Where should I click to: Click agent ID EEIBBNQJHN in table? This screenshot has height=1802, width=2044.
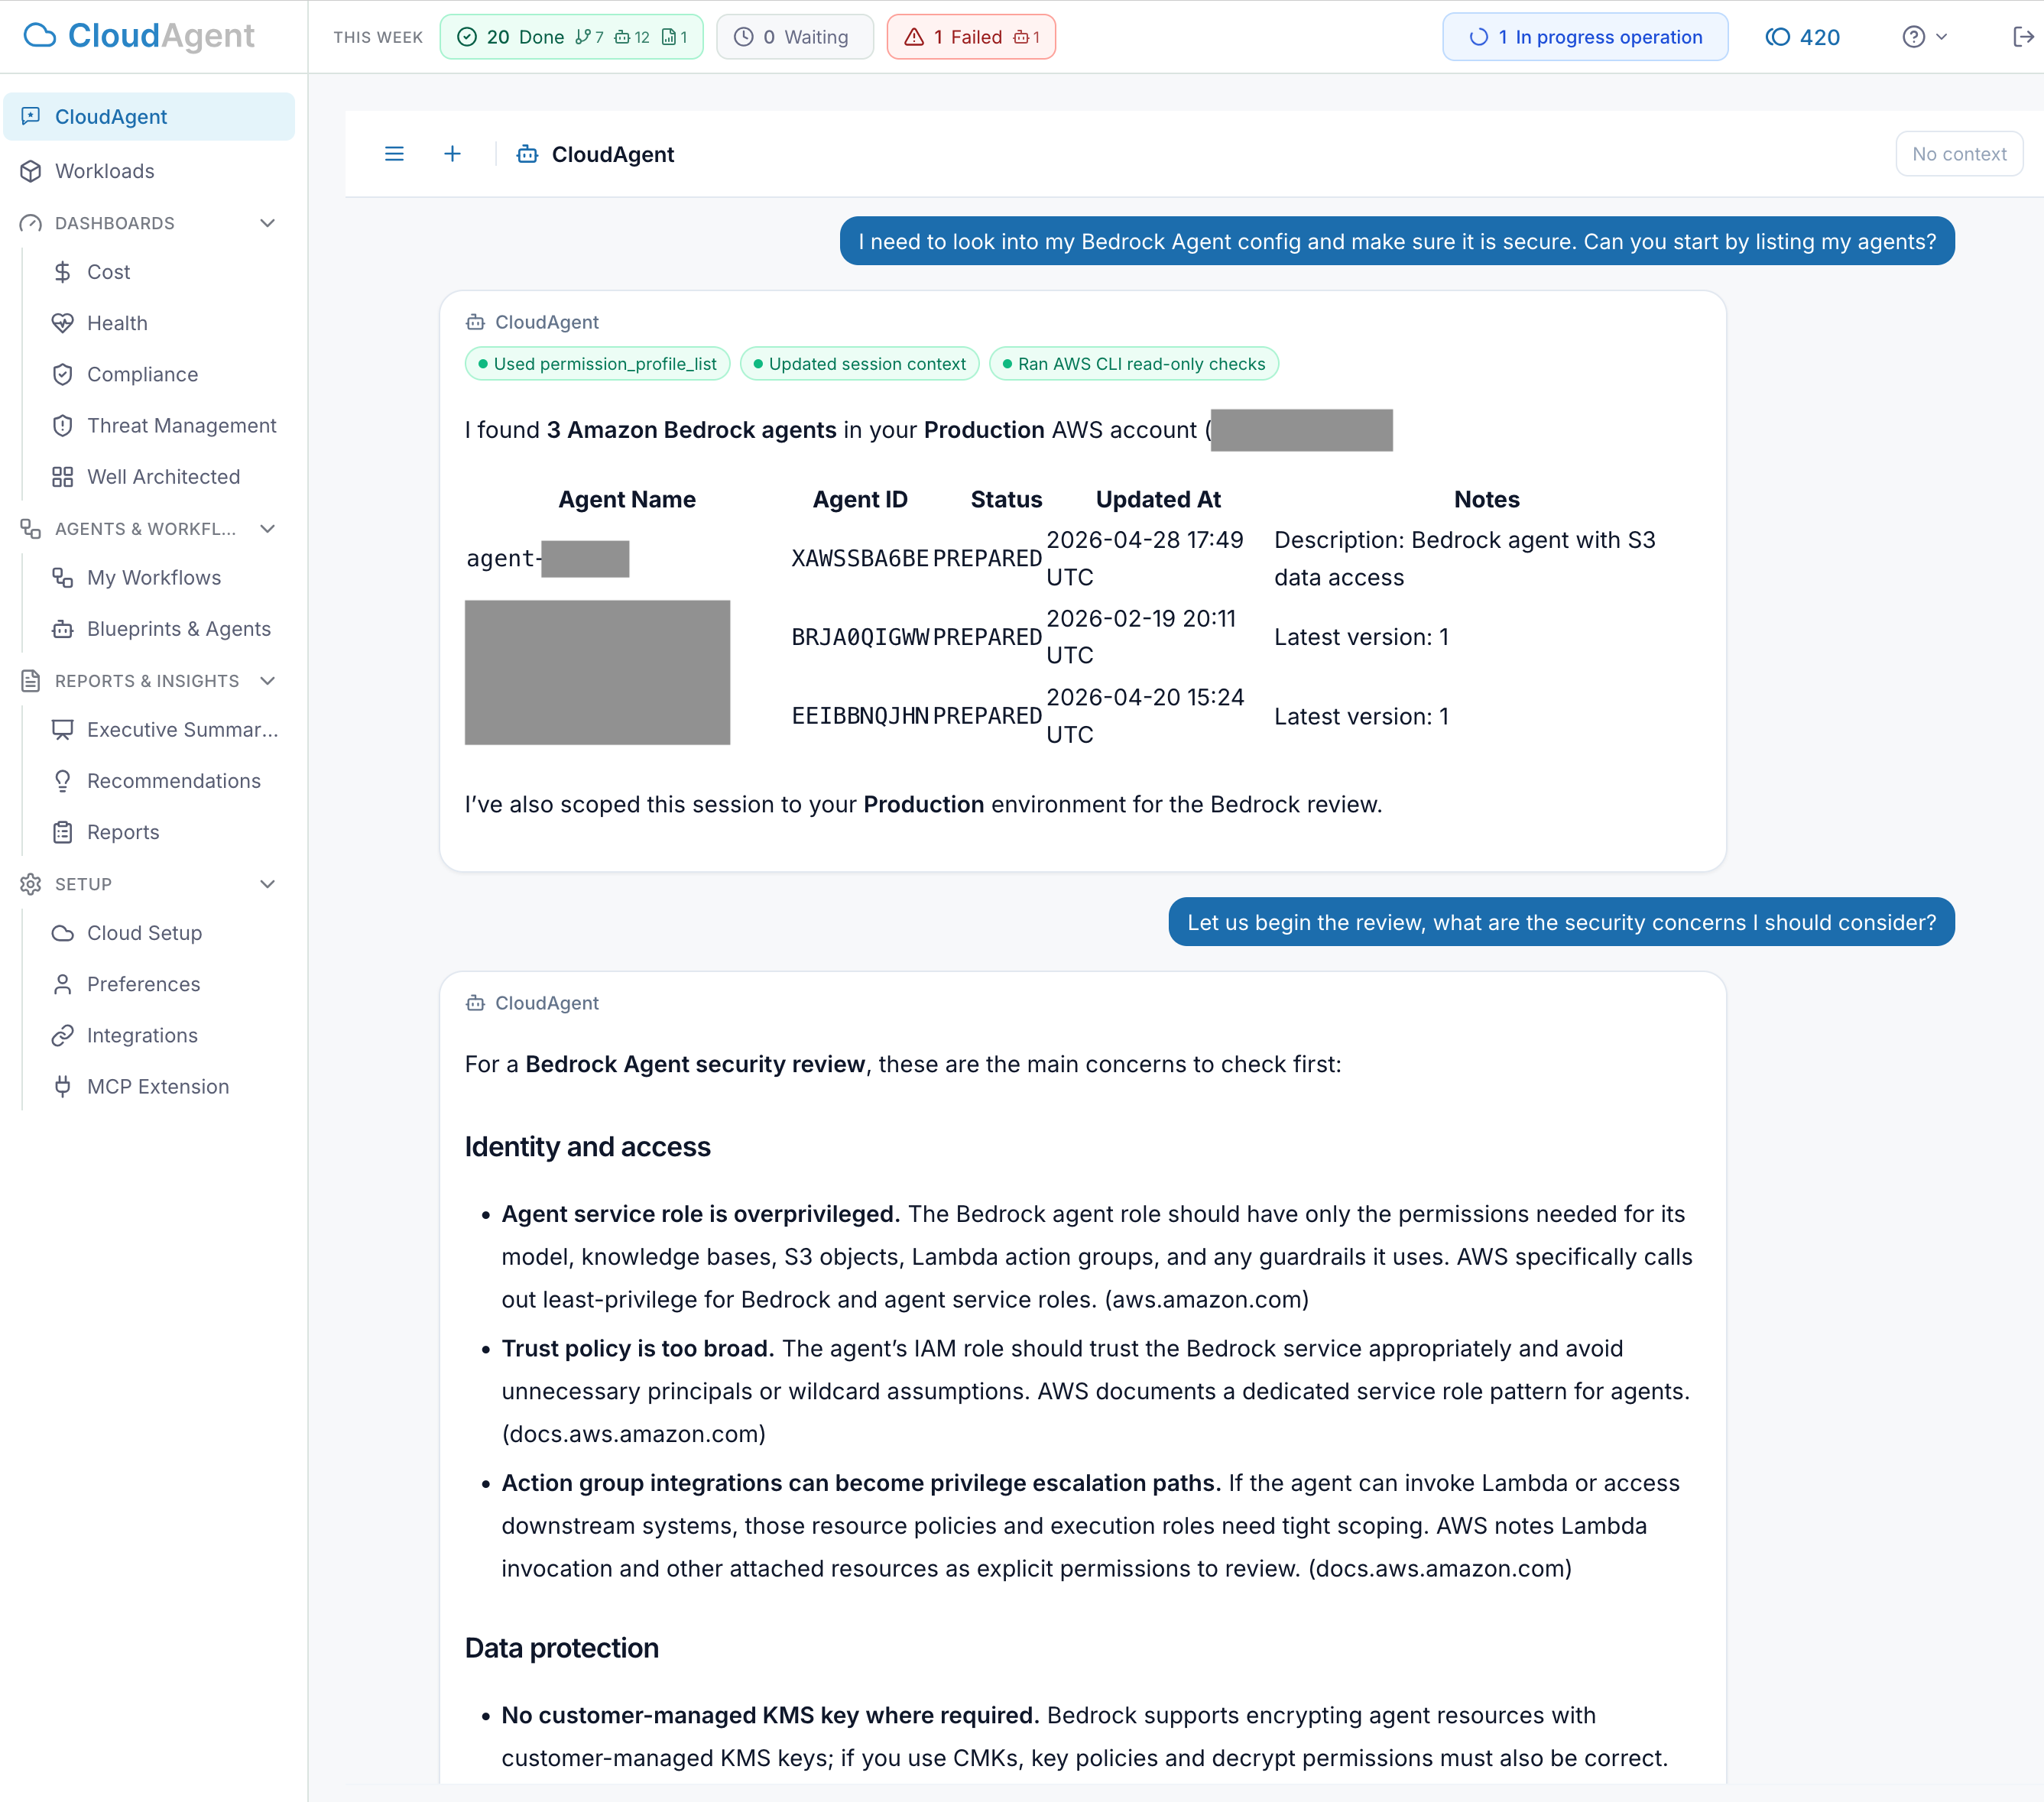(x=860, y=716)
